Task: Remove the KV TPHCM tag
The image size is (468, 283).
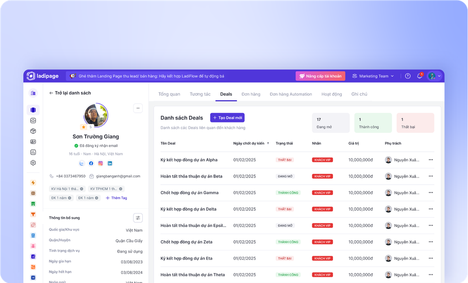Action: tap(121, 189)
